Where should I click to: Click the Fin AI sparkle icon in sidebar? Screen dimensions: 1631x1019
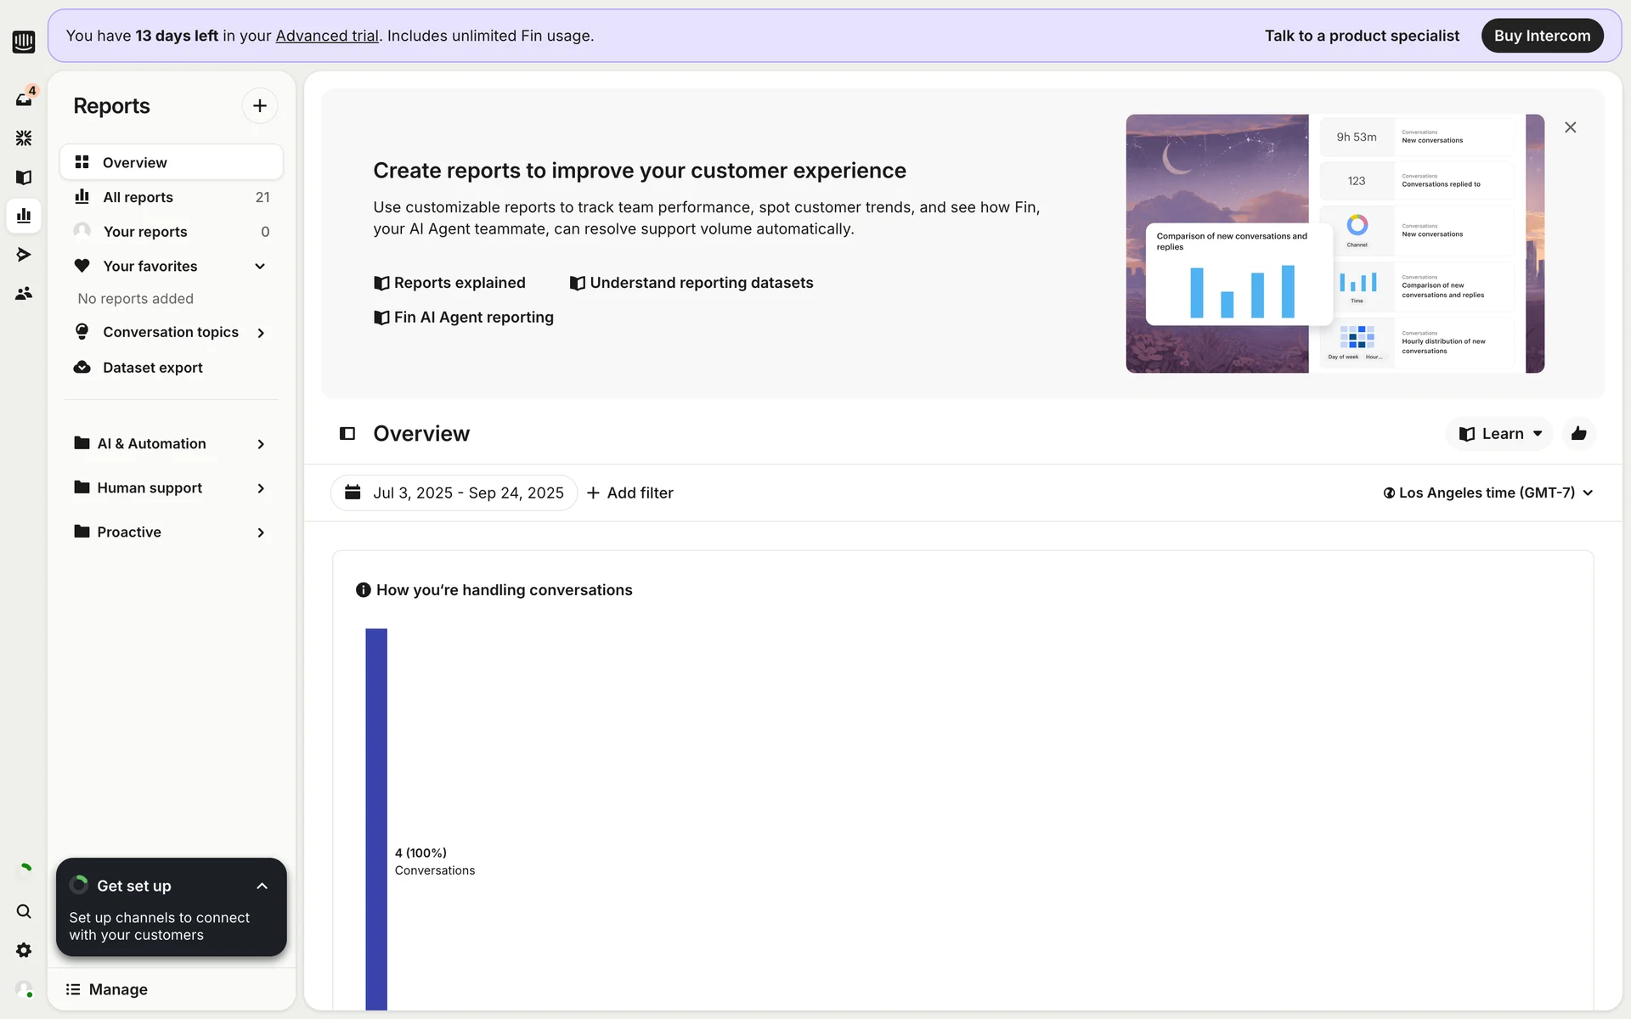pos(24,138)
